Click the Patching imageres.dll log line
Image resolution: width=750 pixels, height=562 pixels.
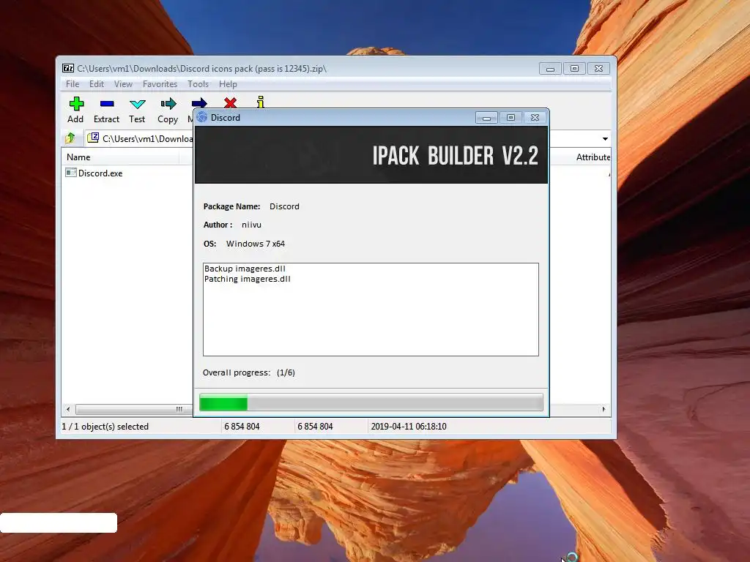248,279
